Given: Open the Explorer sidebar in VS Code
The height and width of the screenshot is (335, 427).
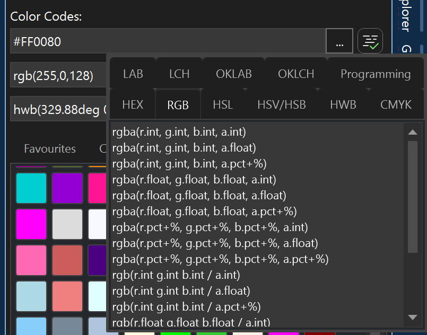Looking at the screenshot, I should tap(405, 16).
